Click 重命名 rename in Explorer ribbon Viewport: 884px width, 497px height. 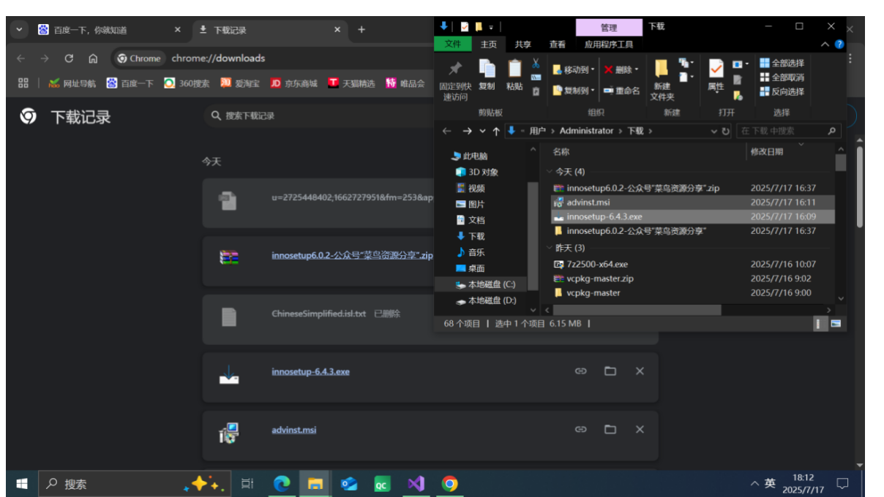(x=622, y=91)
